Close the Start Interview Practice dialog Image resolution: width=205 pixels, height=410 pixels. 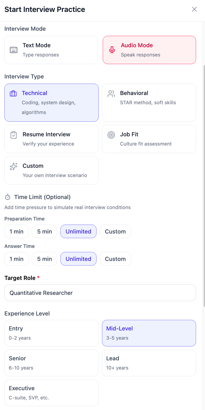194,9
